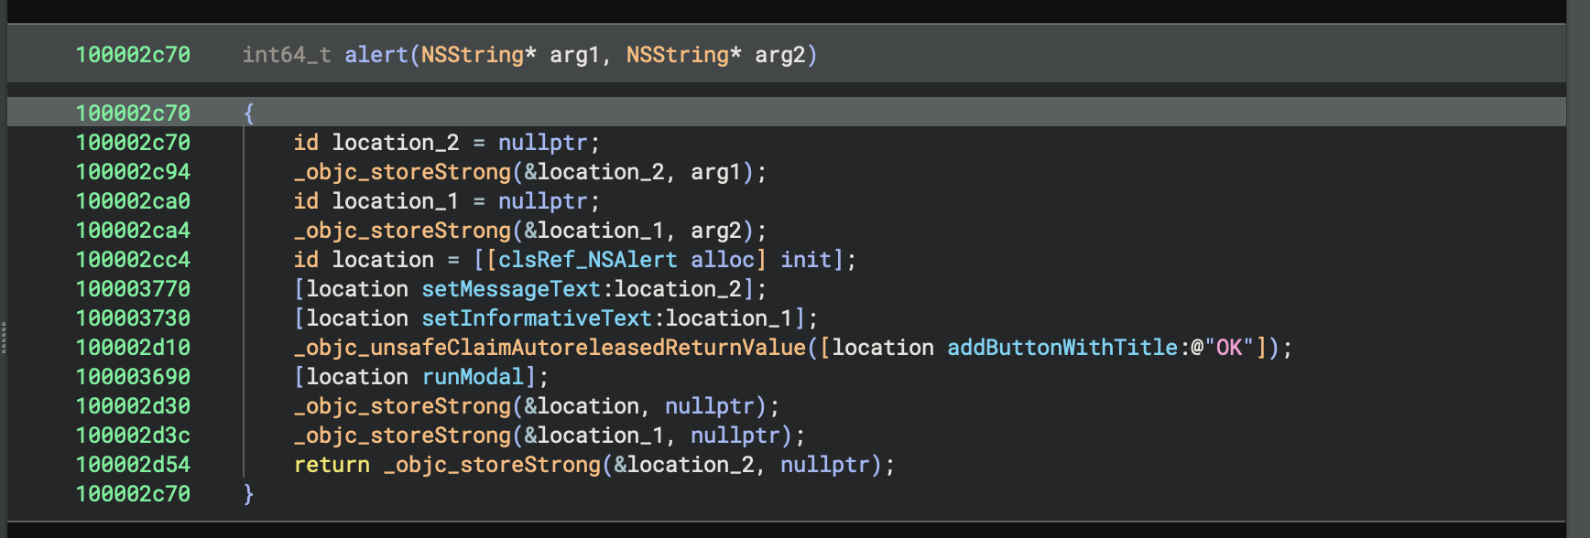Click the left edge panel resize handle
The image size is (1590, 538).
click(4, 338)
